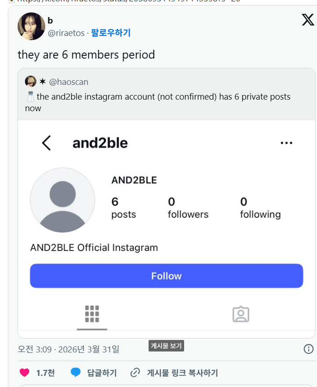
Task: Select the posts grid view icon
Action: coord(92,314)
